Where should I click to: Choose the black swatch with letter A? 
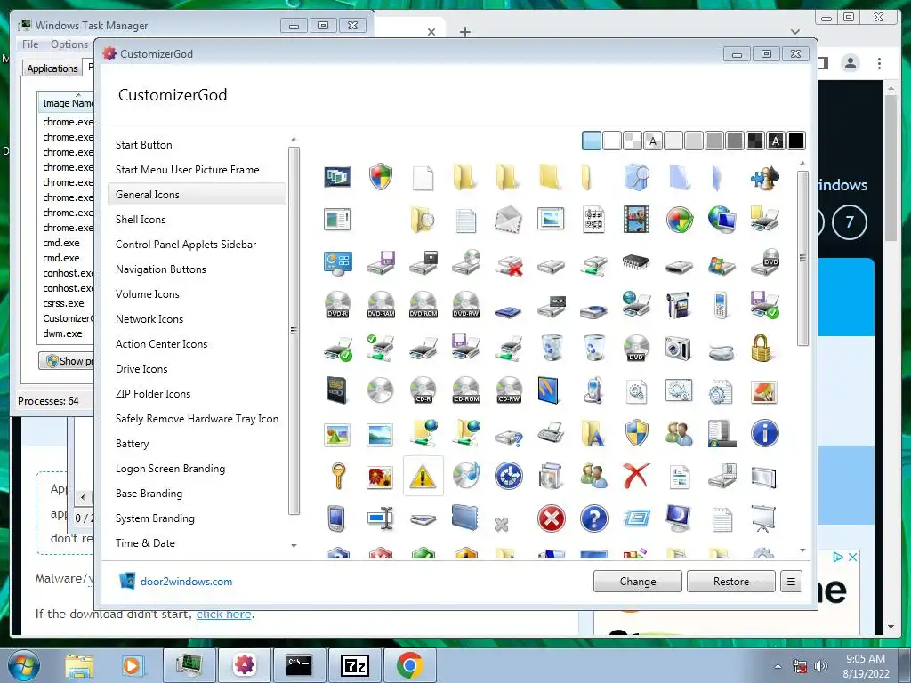tap(776, 141)
